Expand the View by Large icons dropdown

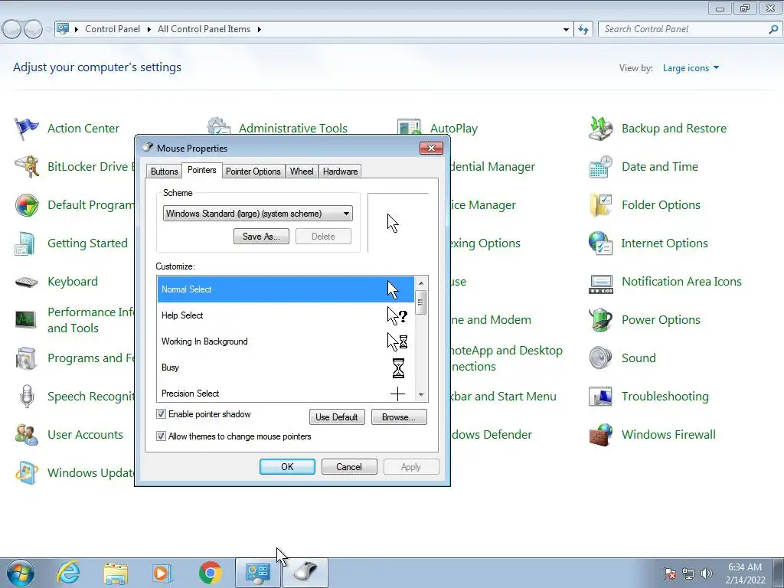691,68
